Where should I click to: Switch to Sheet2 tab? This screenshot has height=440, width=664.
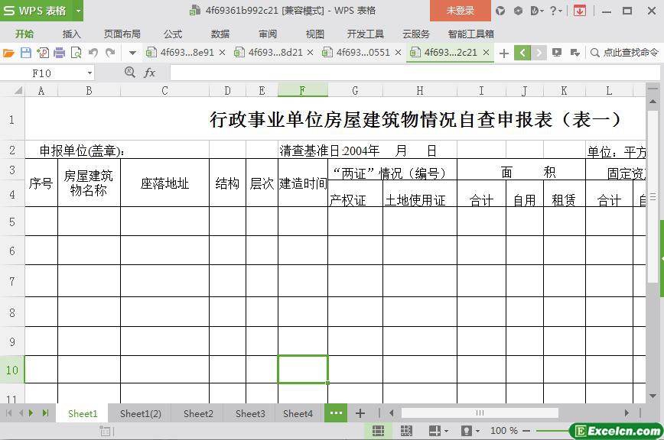pyautogui.click(x=198, y=413)
